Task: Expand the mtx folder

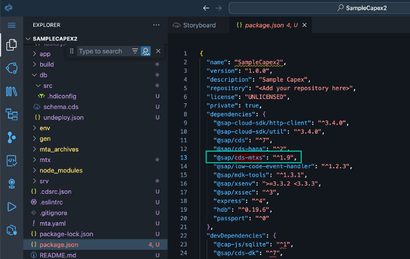Action: [x=45, y=160]
